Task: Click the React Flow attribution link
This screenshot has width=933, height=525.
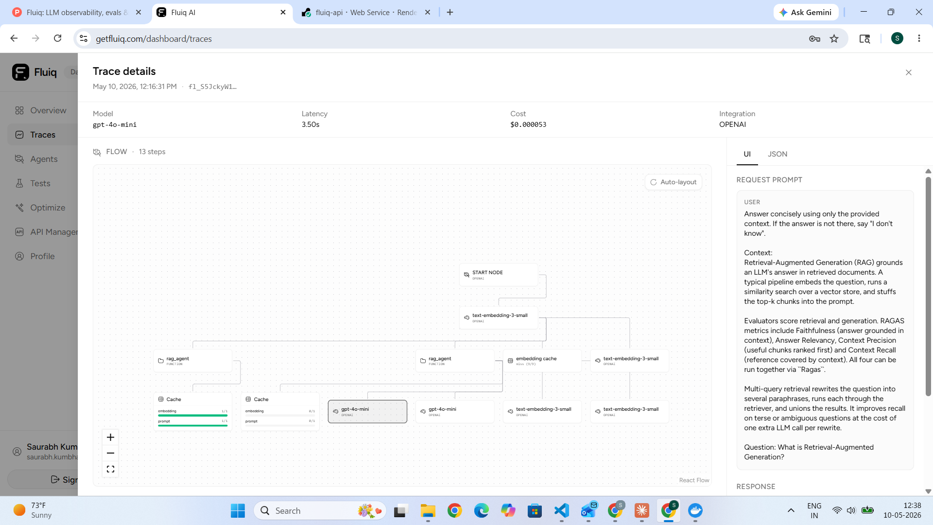Action: click(x=694, y=480)
